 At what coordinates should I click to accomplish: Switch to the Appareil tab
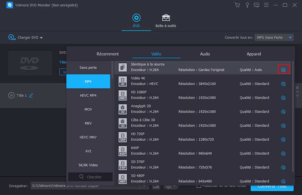coord(254,54)
